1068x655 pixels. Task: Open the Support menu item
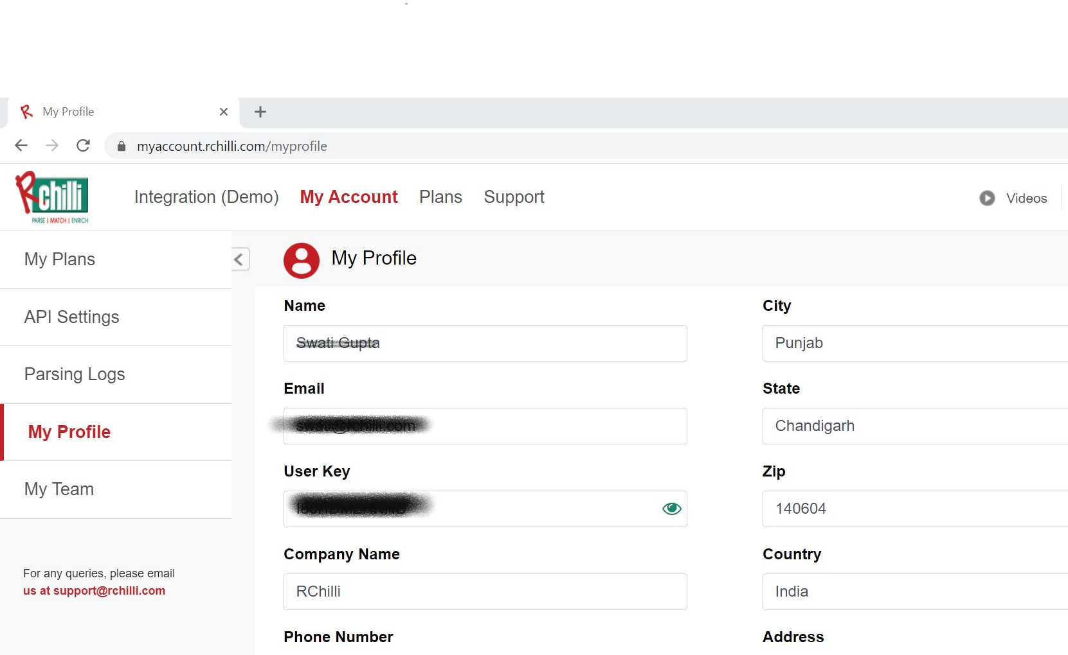(x=514, y=197)
